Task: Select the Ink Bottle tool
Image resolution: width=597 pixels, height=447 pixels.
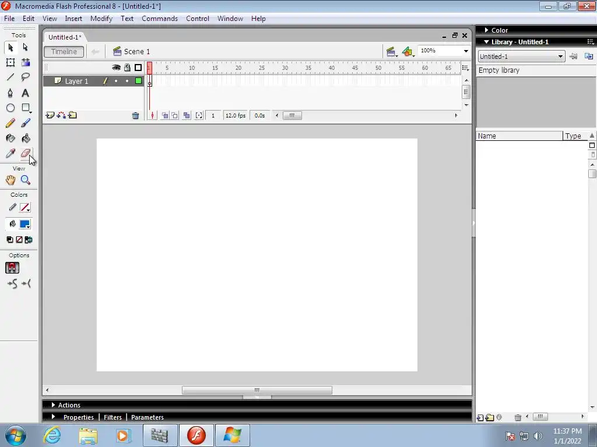Action: [x=10, y=139]
